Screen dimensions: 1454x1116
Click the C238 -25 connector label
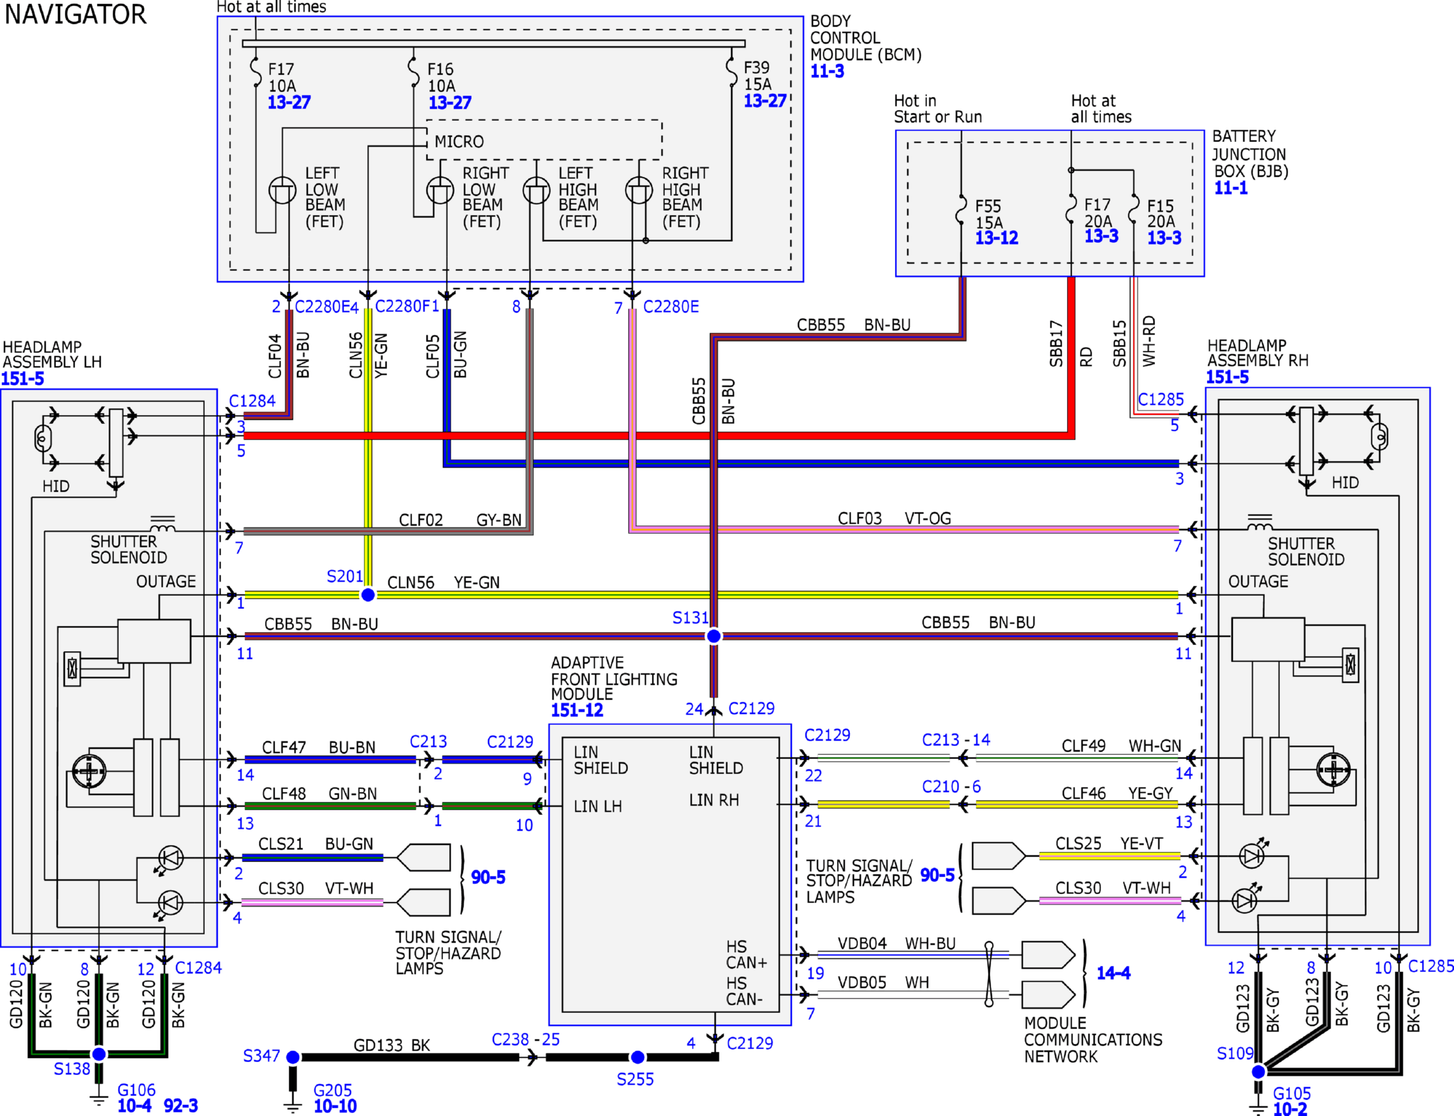click(x=526, y=1040)
